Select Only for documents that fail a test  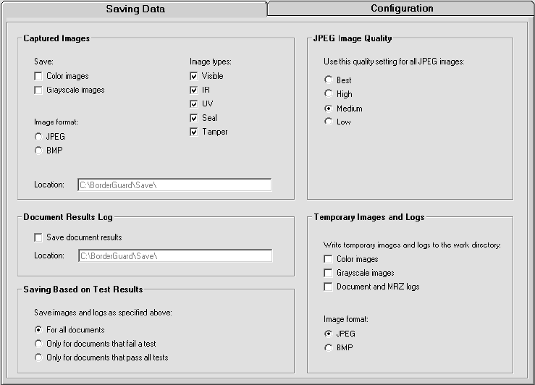[x=38, y=344]
